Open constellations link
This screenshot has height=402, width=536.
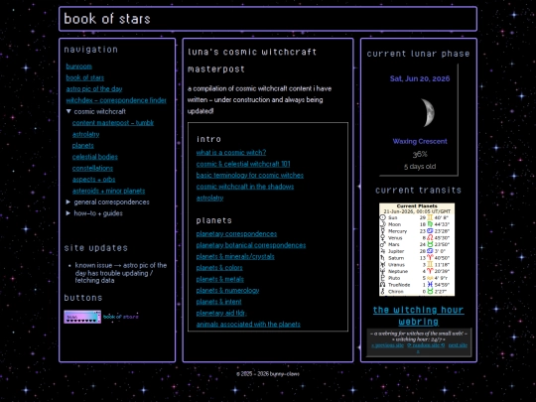[92, 168]
